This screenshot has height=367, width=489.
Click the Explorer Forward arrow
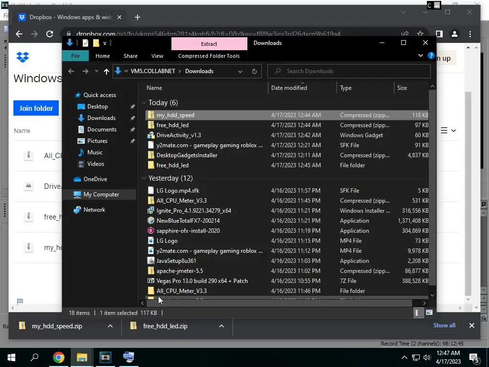(x=85, y=71)
